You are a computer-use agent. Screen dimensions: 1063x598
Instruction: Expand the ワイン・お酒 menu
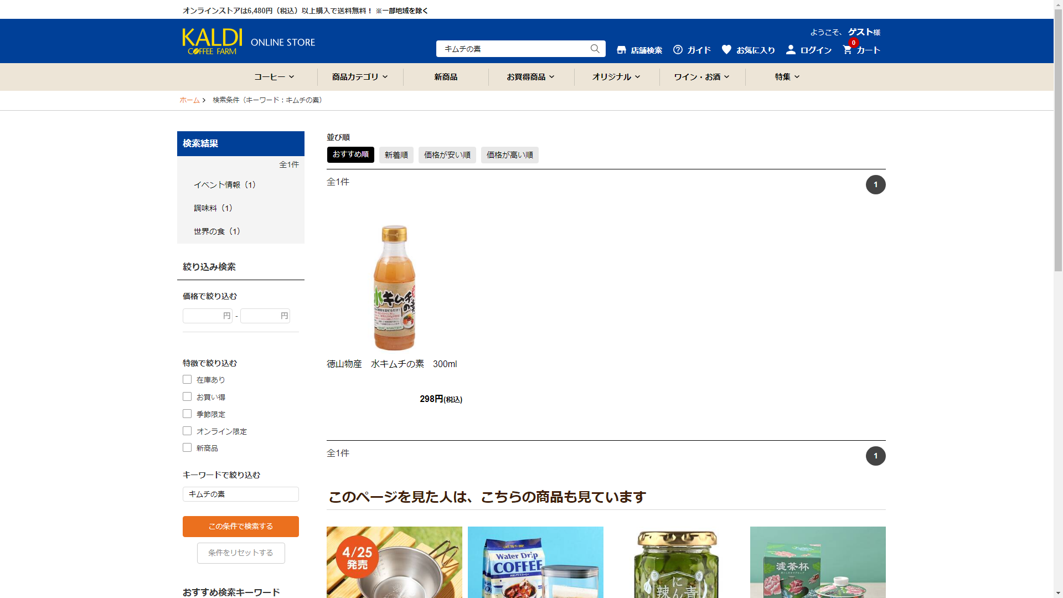(x=701, y=77)
